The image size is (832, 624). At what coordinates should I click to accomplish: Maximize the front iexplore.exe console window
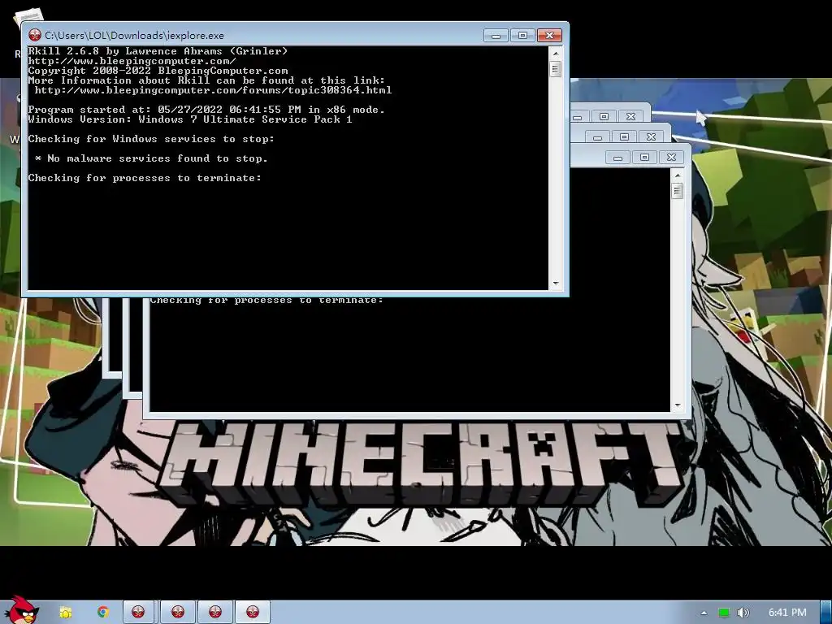522,36
